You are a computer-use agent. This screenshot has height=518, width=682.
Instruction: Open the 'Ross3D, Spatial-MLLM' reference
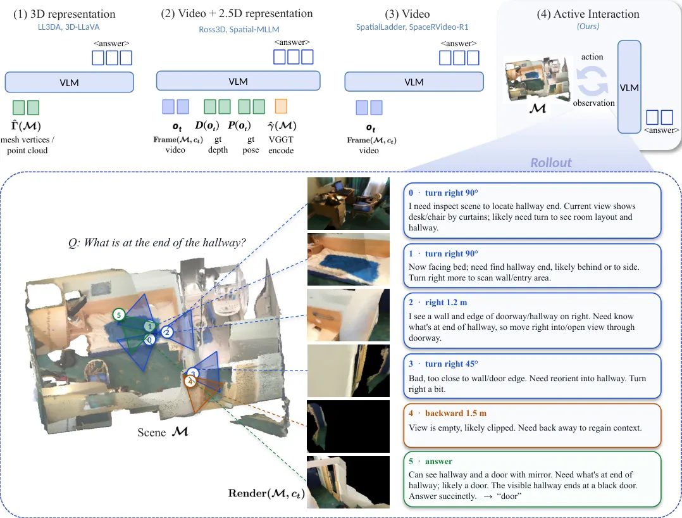pyautogui.click(x=239, y=30)
